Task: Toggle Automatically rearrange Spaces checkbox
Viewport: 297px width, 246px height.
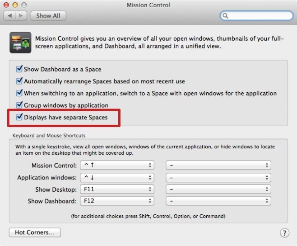Action: (x=19, y=81)
